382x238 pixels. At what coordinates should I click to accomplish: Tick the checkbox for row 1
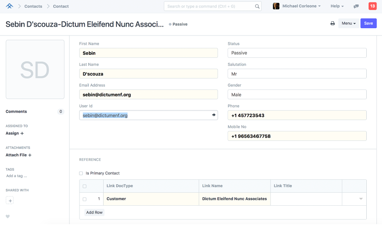click(x=84, y=199)
